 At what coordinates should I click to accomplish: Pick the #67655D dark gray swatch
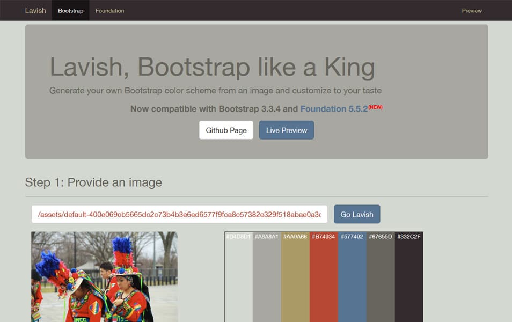pyautogui.click(x=381, y=279)
